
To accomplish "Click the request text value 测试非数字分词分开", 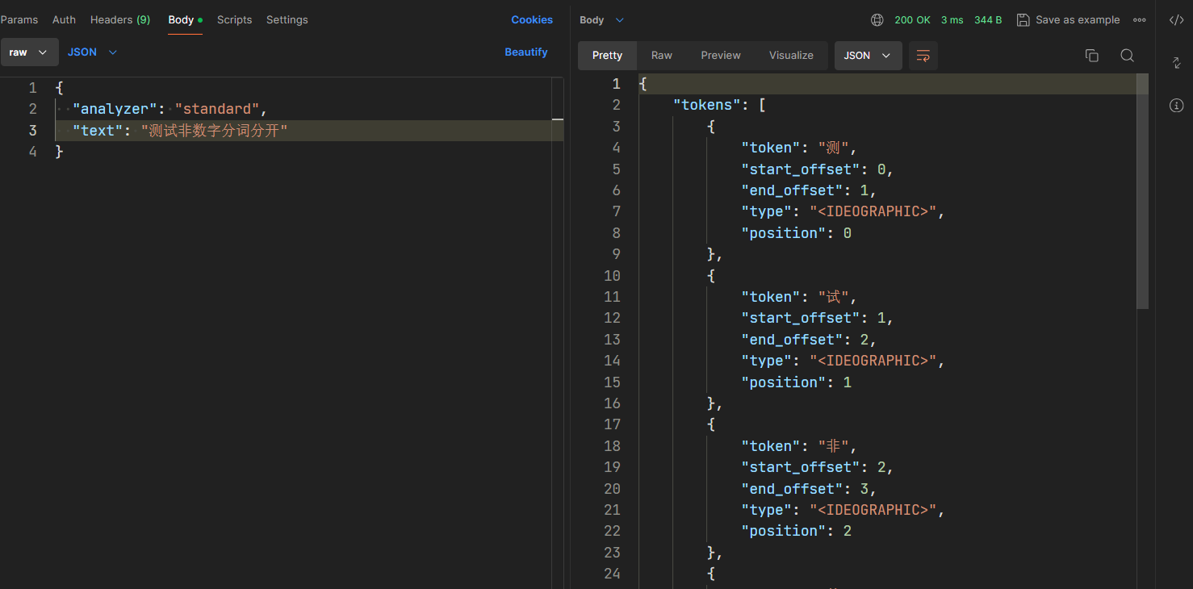I will point(214,131).
